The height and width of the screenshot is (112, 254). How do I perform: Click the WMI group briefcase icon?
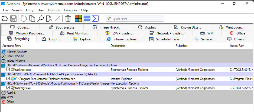point(4,97)
